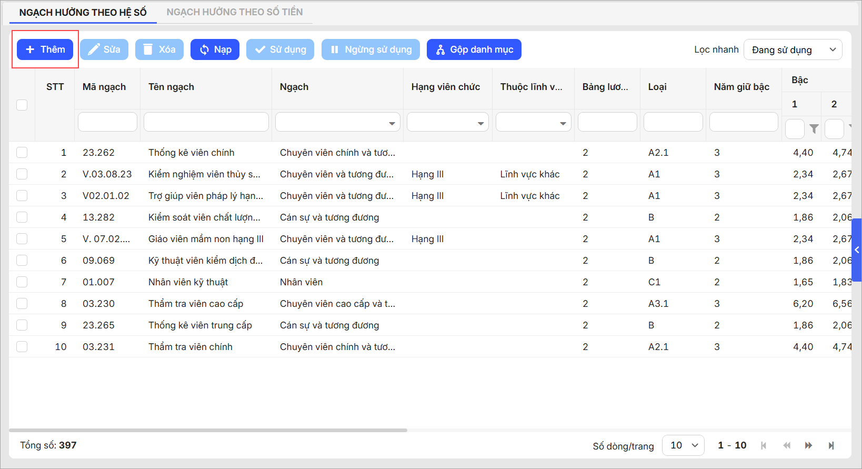
Task: Click the Sửa pencil edit button
Action: tap(104, 49)
